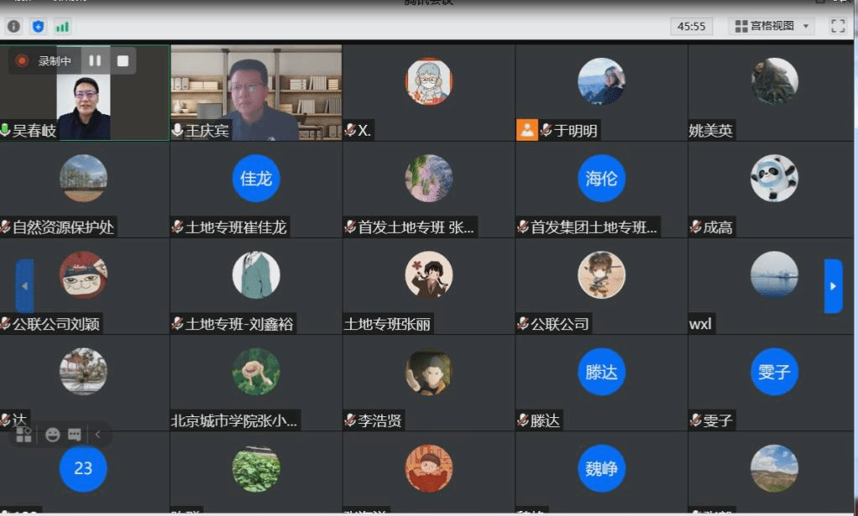858x516 pixels.
Task: Click muted mic icon beside 雯子 name
Action: coord(695,421)
